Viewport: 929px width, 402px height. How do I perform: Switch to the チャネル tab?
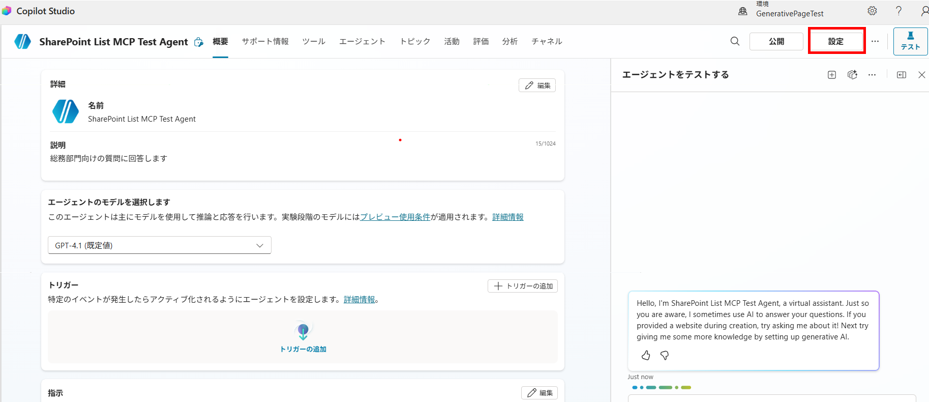pyautogui.click(x=547, y=41)
